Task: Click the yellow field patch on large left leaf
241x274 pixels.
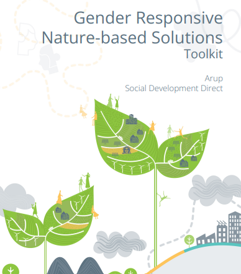Action: [x=117, y=150]
